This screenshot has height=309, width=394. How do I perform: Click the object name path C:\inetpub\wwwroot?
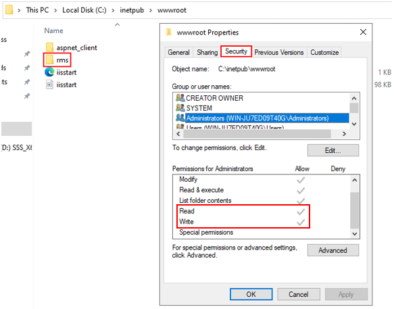(247, 69)
